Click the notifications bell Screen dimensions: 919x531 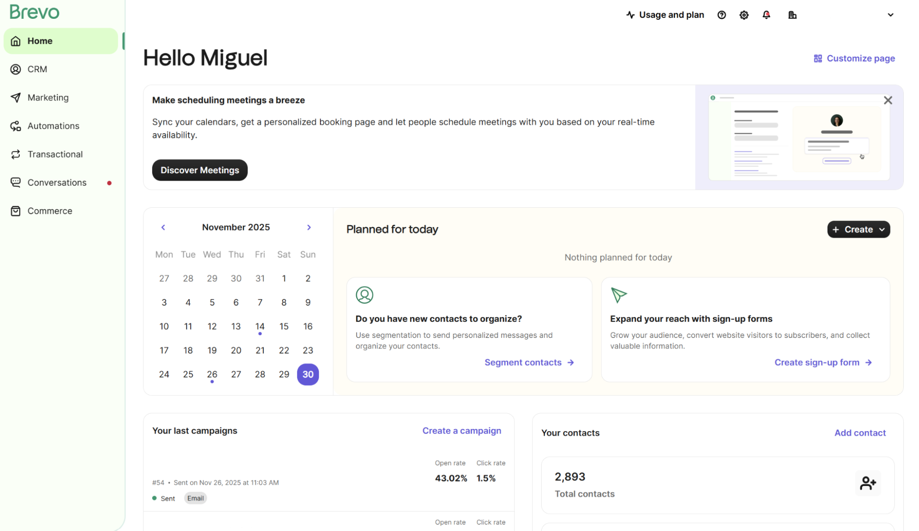(x=766, y=15)
